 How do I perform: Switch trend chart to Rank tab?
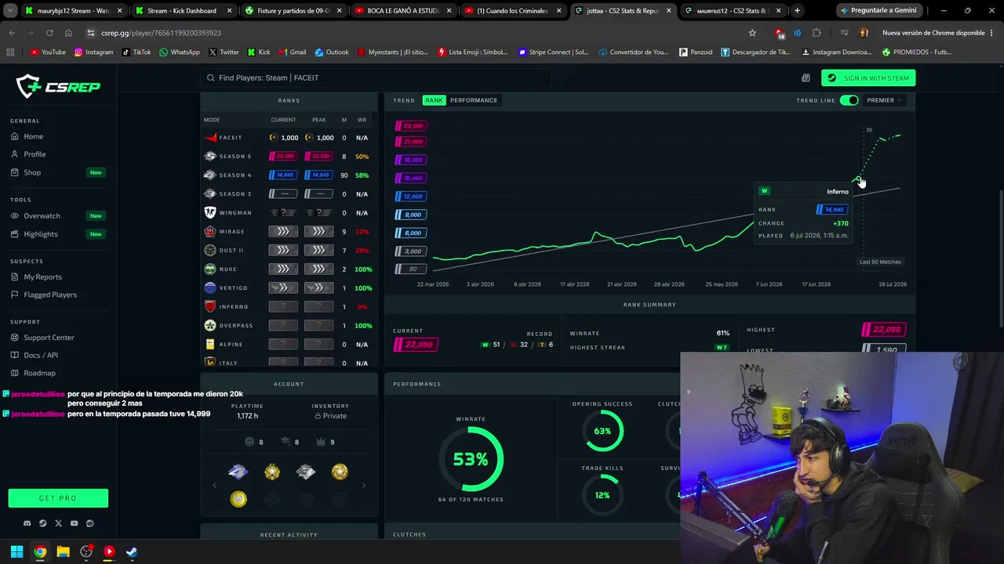[434, 100]
